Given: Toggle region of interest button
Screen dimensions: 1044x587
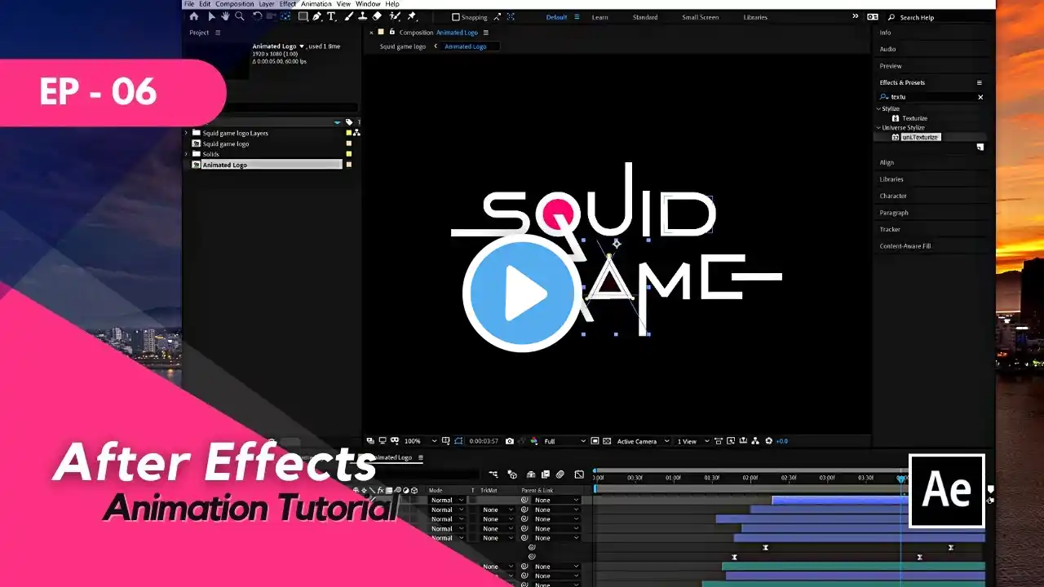Looking at the screenshot, I should (595, 441).
